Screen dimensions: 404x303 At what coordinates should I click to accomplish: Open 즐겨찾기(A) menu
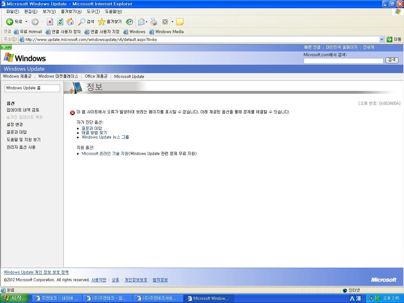click(71, 11)
